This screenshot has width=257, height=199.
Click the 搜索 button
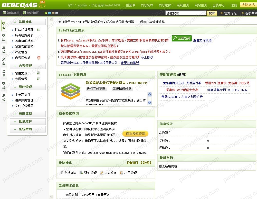click(x=212, y=13)
